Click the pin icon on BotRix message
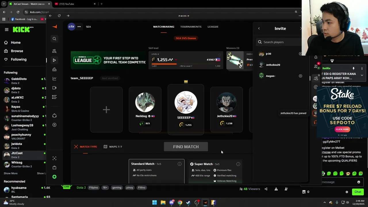 coord(354,68)
